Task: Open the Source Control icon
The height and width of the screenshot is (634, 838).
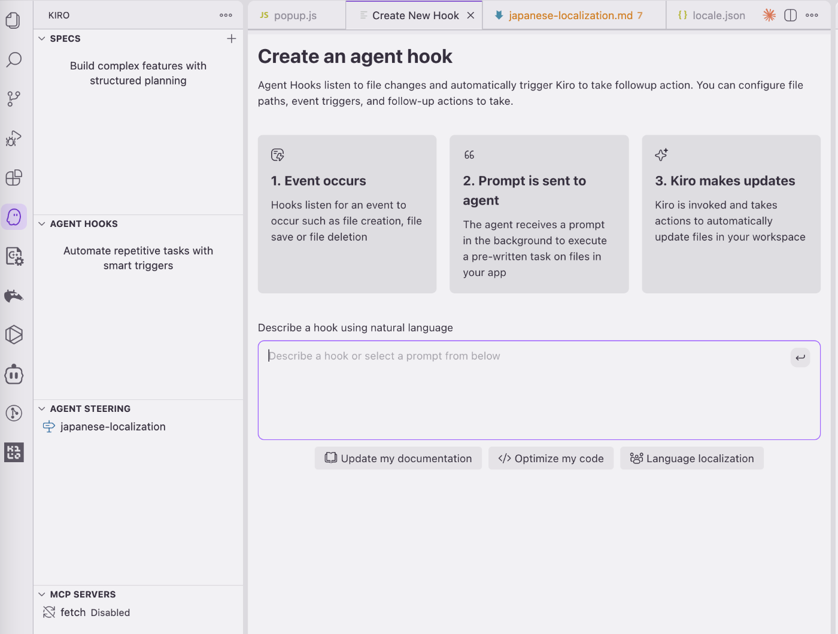Action: click(14, 99)
